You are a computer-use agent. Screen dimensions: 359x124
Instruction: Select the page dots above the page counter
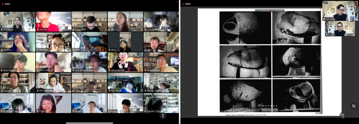(x=270, y=106)
